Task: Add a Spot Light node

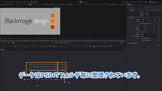Action: 108,47
